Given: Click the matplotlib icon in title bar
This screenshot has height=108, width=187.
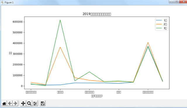Looking at the screenshot, I should (2, 2).
